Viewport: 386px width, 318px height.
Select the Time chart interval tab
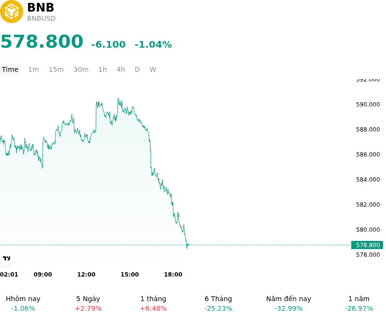pos(10,69)
